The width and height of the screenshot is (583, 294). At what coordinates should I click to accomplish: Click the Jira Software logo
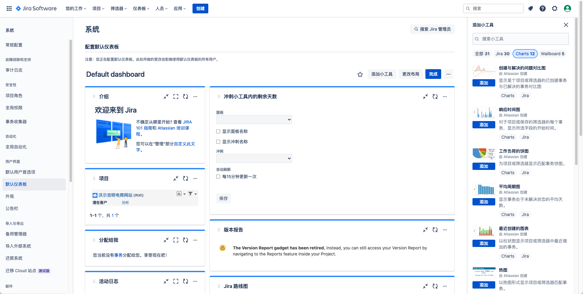pos(36,8)
